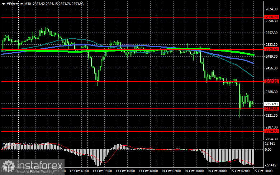Open the chart menu triangle beside #Ethereum

click(x=3, y=4)
